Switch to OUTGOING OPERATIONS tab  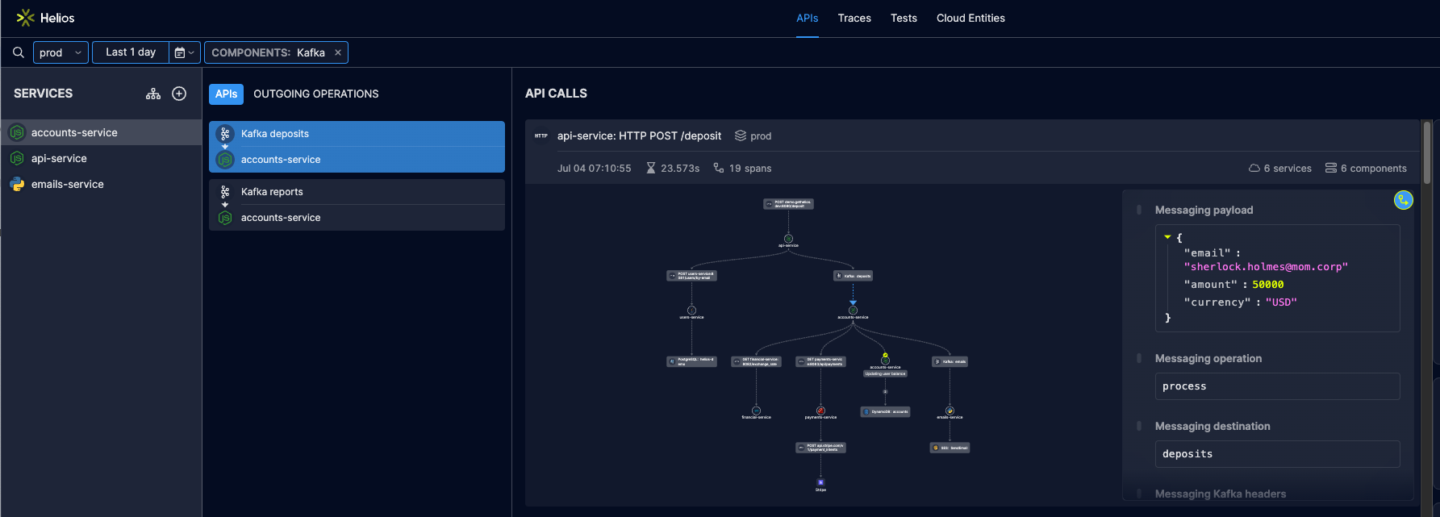click(316, 94)
